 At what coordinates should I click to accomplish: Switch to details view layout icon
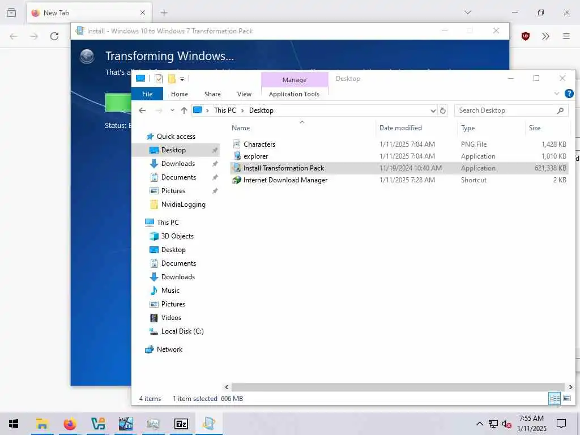(x=555, y=398)
